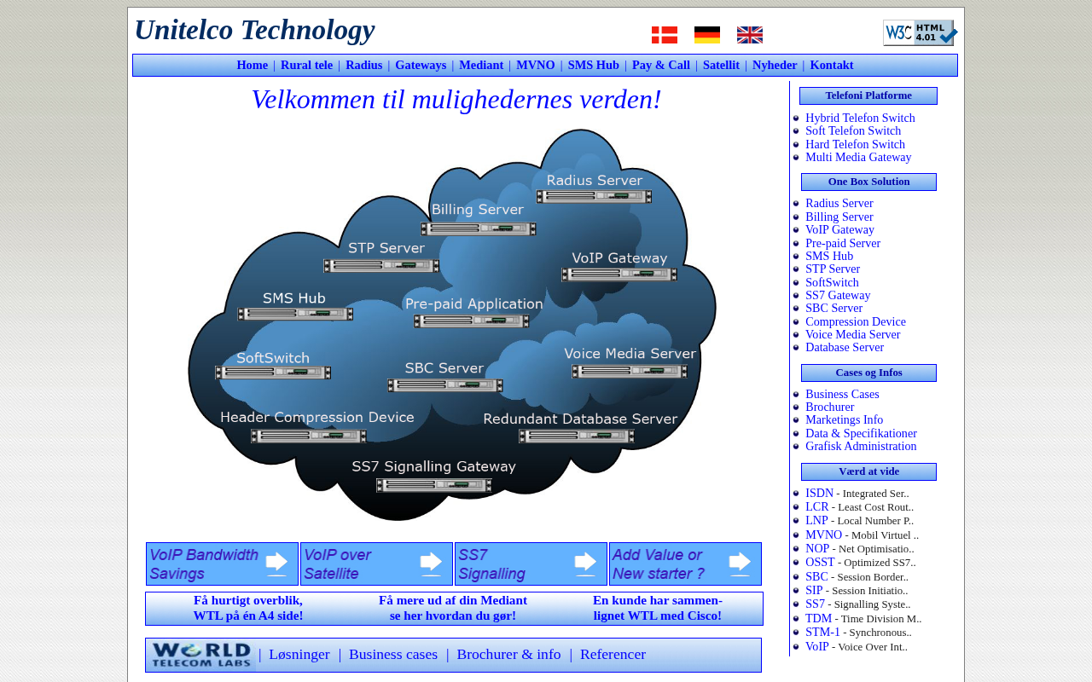Click the Unitelco Technology site title
This screenshot has width=1092, height=682.
click(254, 30)
